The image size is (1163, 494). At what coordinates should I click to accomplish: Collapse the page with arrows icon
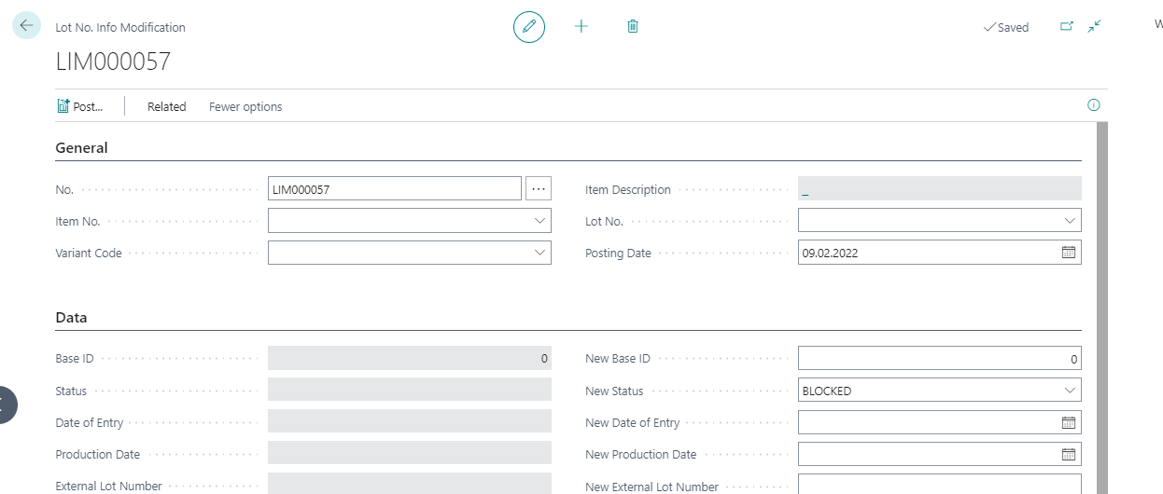point(1095,27)
